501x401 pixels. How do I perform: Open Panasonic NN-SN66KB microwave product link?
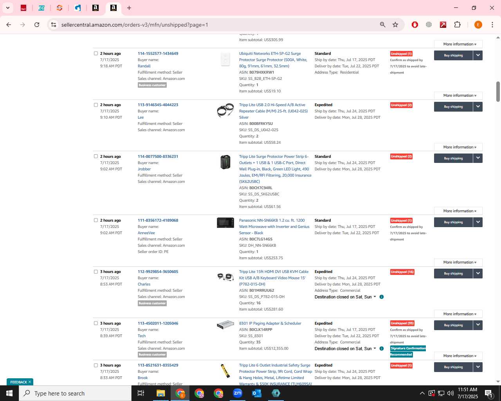coord(274,227)
